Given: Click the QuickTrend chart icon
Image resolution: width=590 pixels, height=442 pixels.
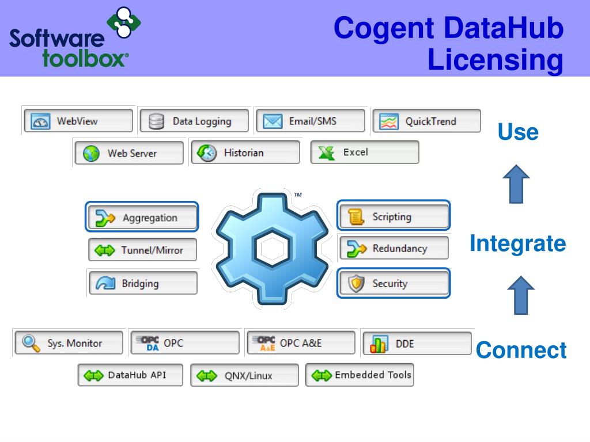Looking at the screenshot, I should coord(389,121).
